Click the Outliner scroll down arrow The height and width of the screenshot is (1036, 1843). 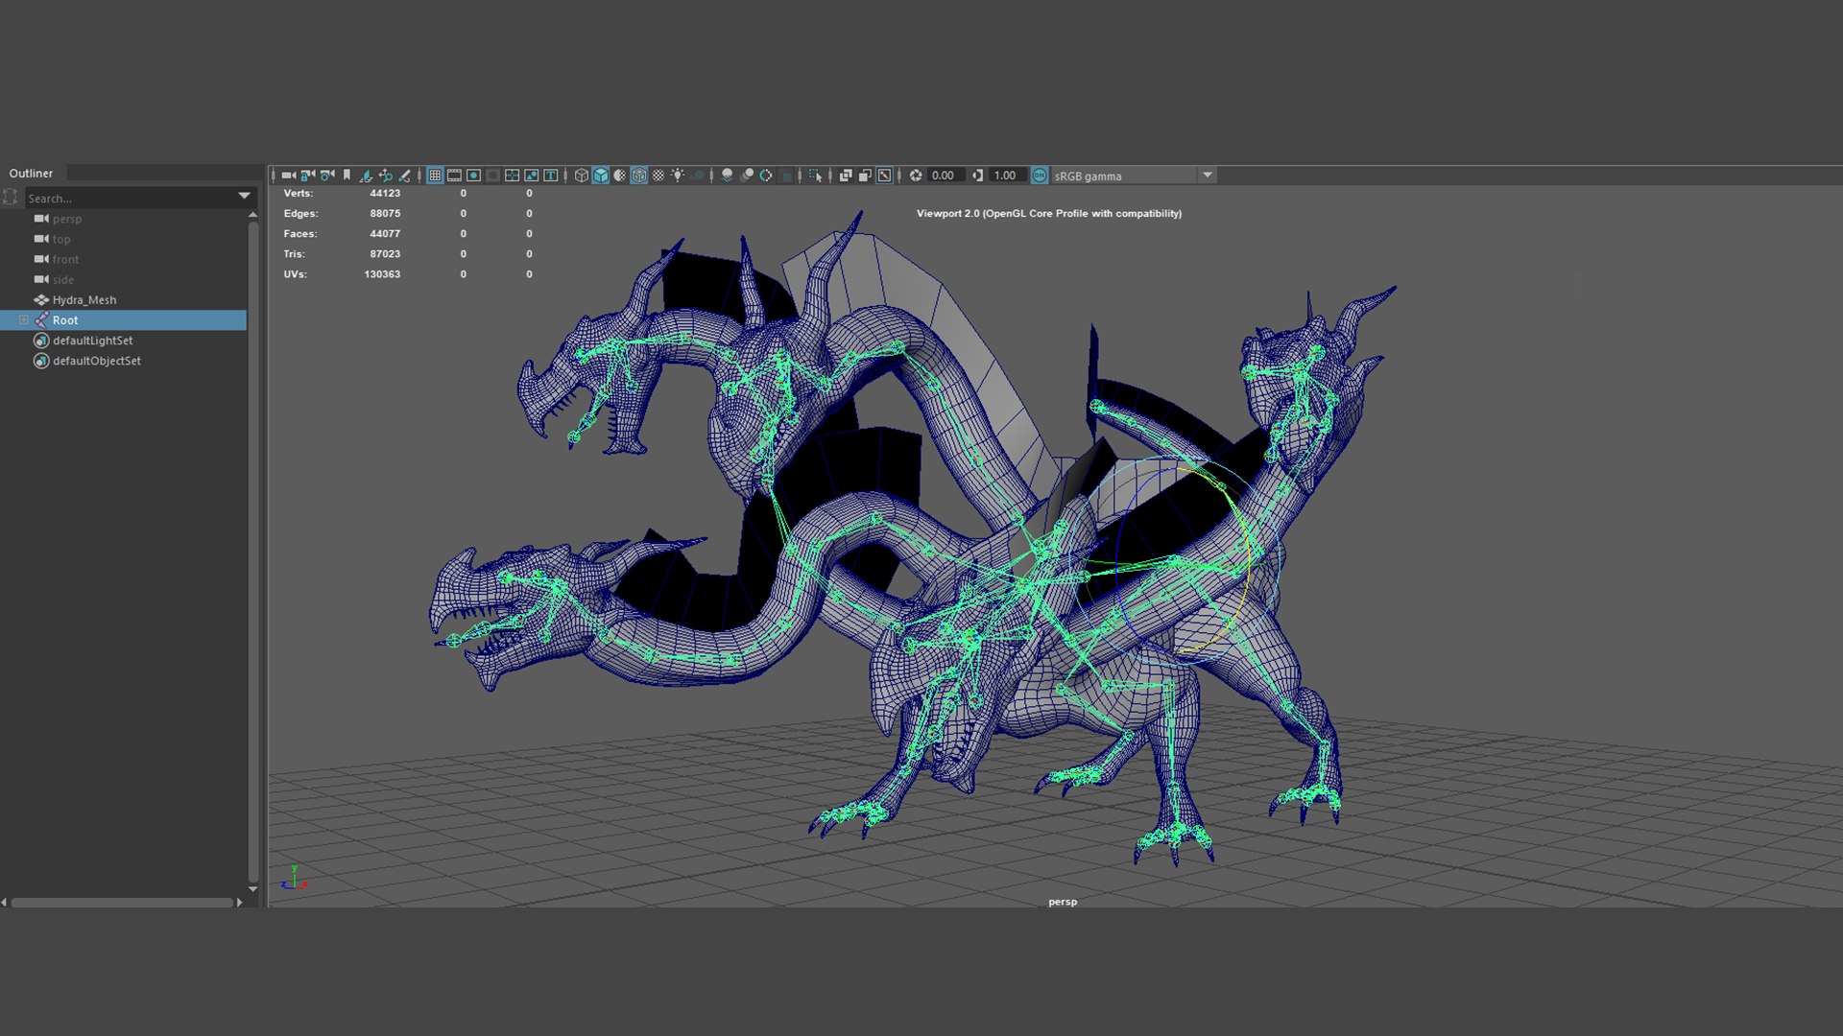pos(252,889)
